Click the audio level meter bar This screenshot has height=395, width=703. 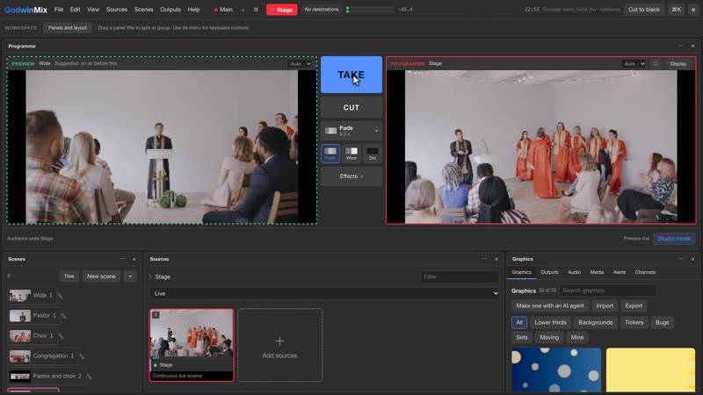370,10
